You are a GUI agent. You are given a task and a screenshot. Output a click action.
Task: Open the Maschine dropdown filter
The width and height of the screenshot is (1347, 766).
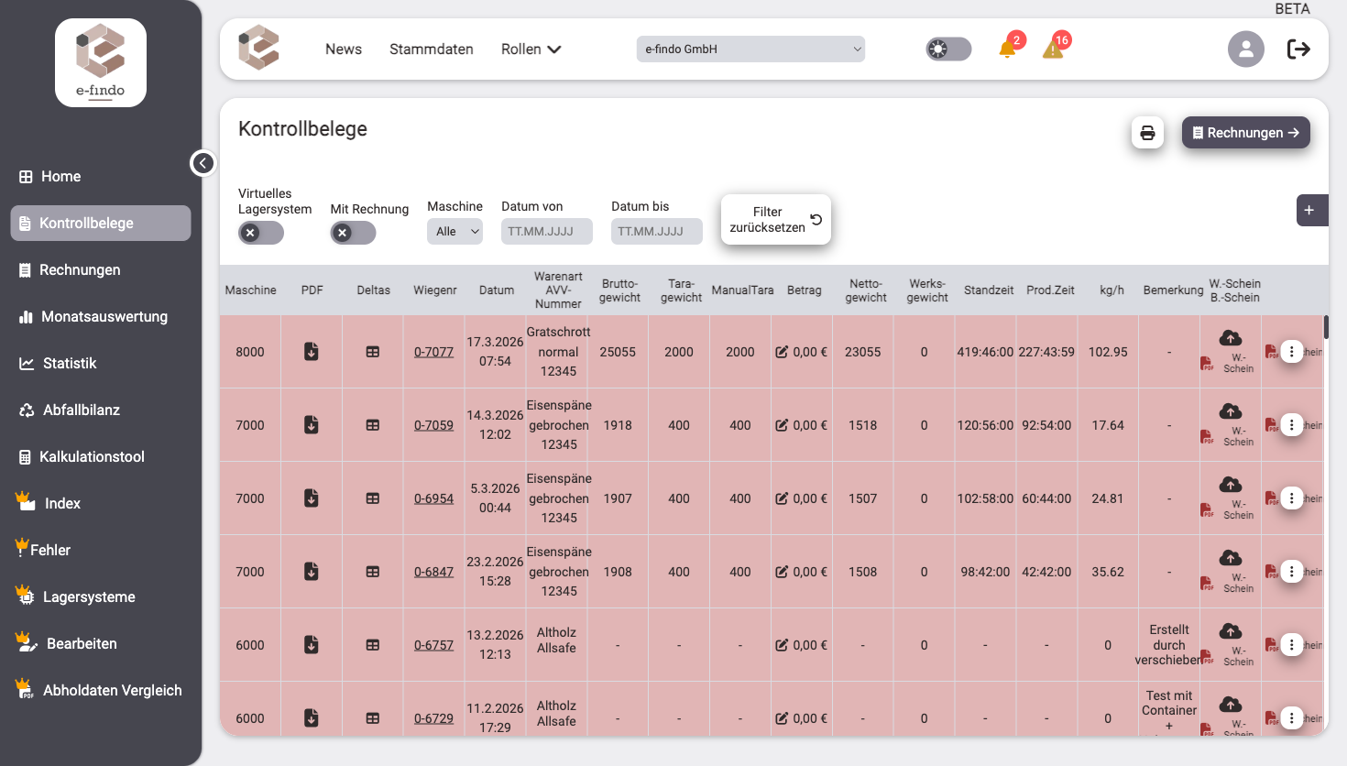[x=454, y=232]
